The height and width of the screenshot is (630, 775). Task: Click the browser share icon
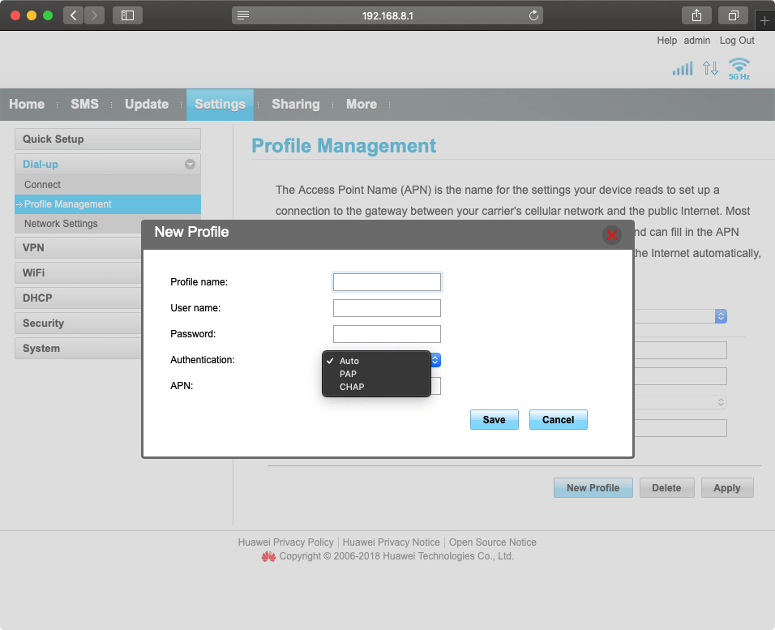pos(696,15)
